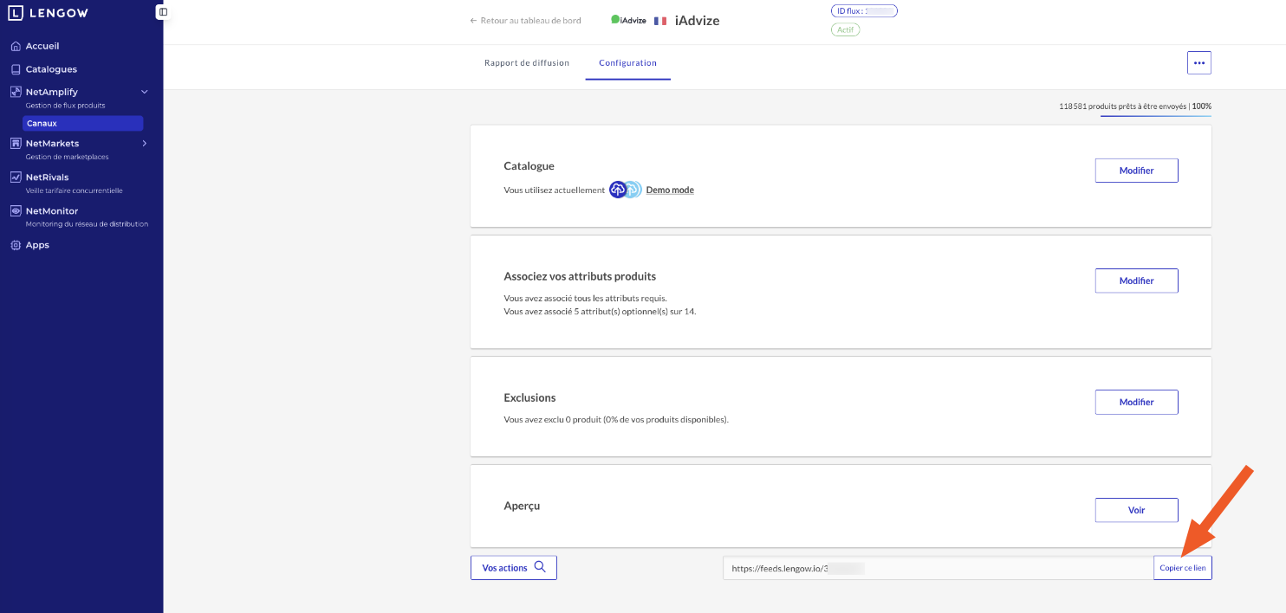Click Modifier in the Catalogue section
This screenshot has height=613, width=1286.
[1136, 171]
